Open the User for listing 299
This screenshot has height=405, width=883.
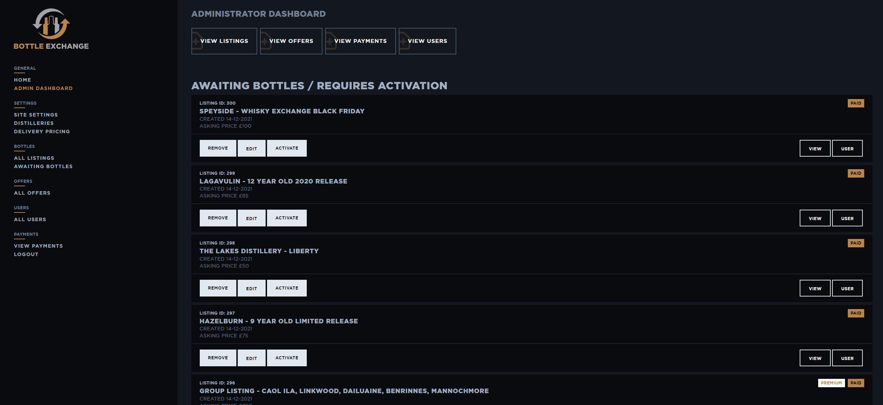pyautogui.click(x=847, y=218)
